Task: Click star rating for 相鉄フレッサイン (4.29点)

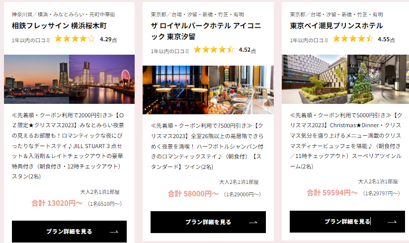Action: coord(75,39)
